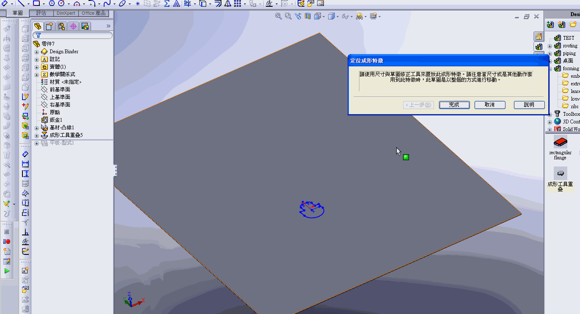Select the sketch Text tool
The image size is (580, 314).
[x=176, y=3]
